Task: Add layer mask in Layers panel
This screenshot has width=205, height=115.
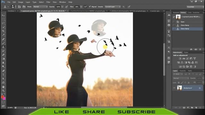Action: 184,108
